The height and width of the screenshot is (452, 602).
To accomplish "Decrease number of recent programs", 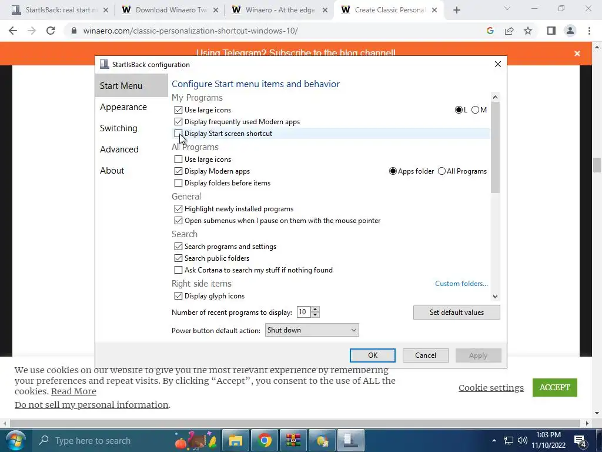I will tap(315, 315).
